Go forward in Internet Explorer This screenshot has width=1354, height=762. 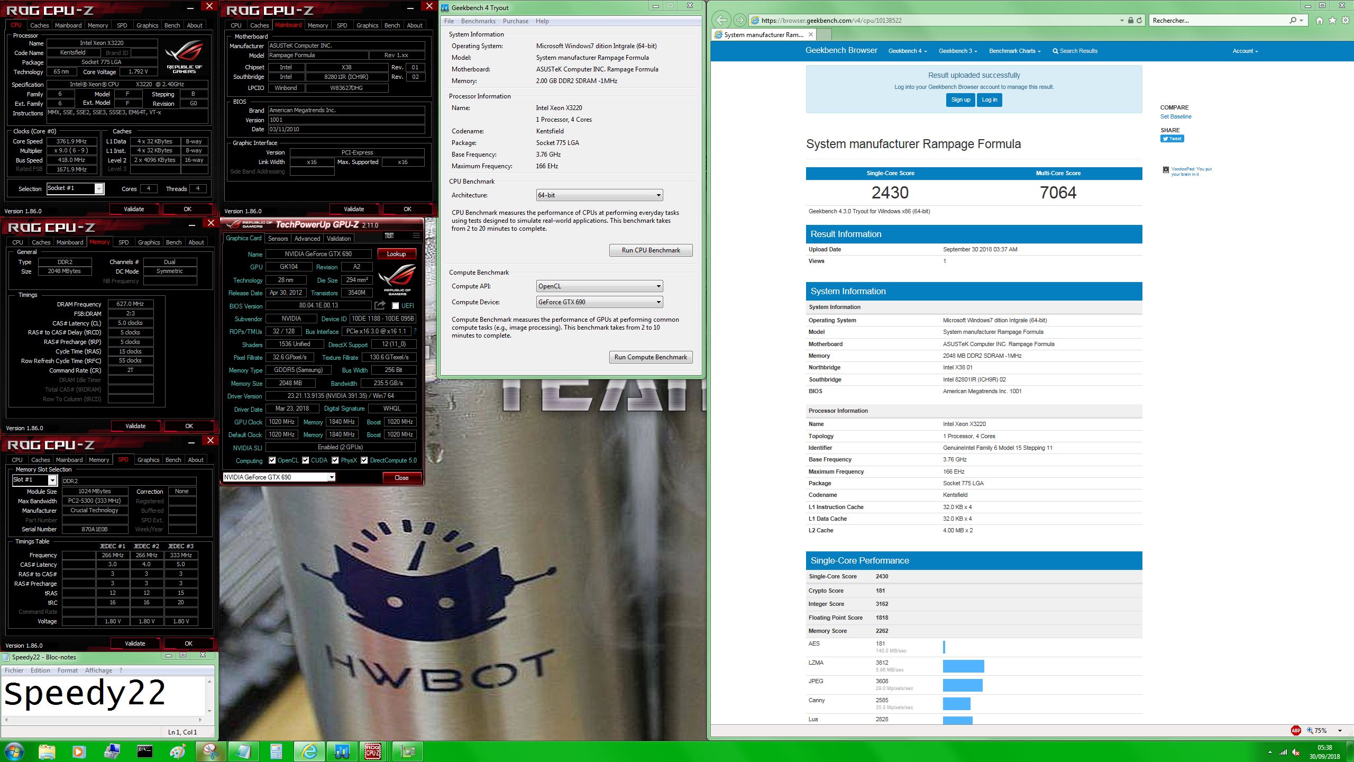[740, 20]
